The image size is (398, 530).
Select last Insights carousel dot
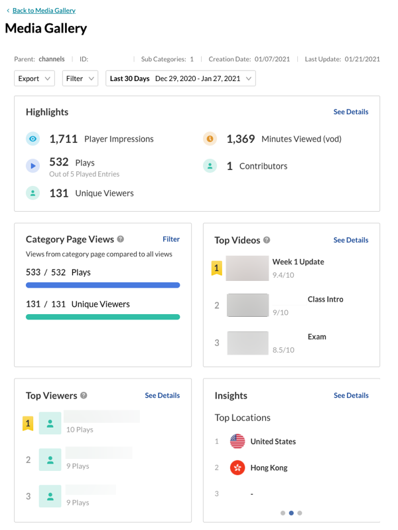point(300,513)
